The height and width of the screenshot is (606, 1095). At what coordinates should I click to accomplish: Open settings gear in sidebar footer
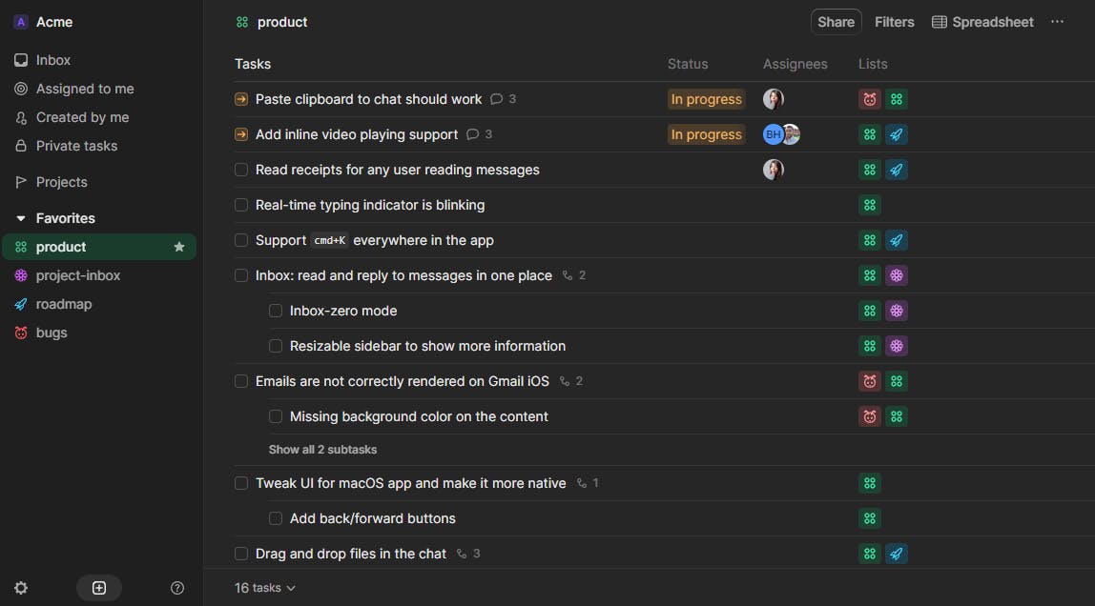21,588
